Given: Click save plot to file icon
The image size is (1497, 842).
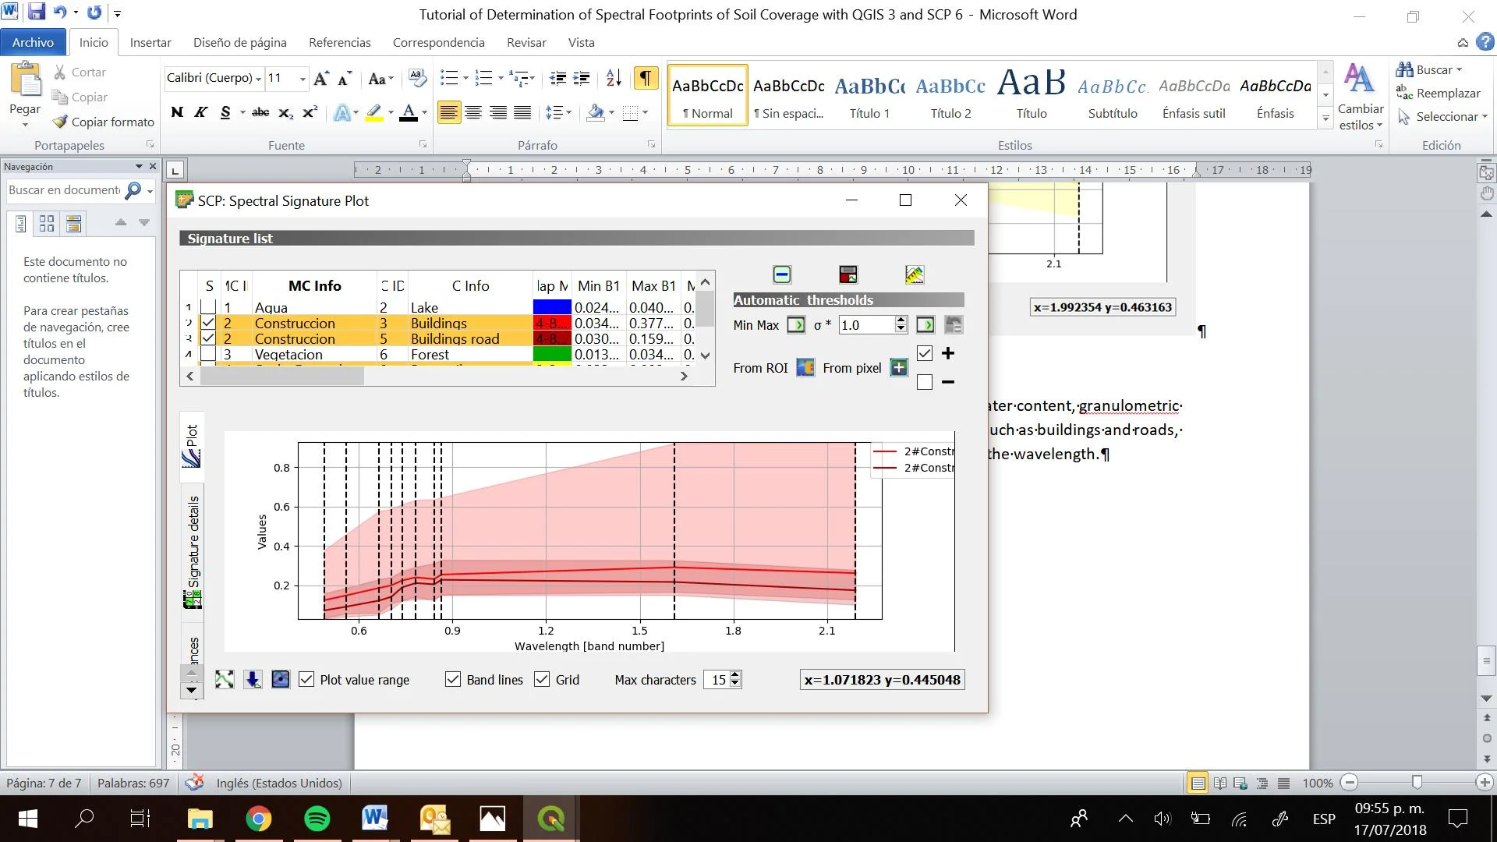Looking at the screenshot, I should click(x=253, y=680).
